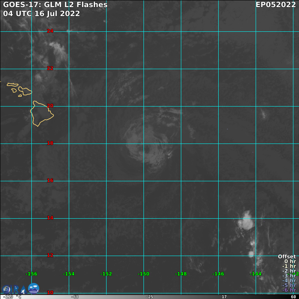Click the '-25' colorbar label

[x=149, y=297]
